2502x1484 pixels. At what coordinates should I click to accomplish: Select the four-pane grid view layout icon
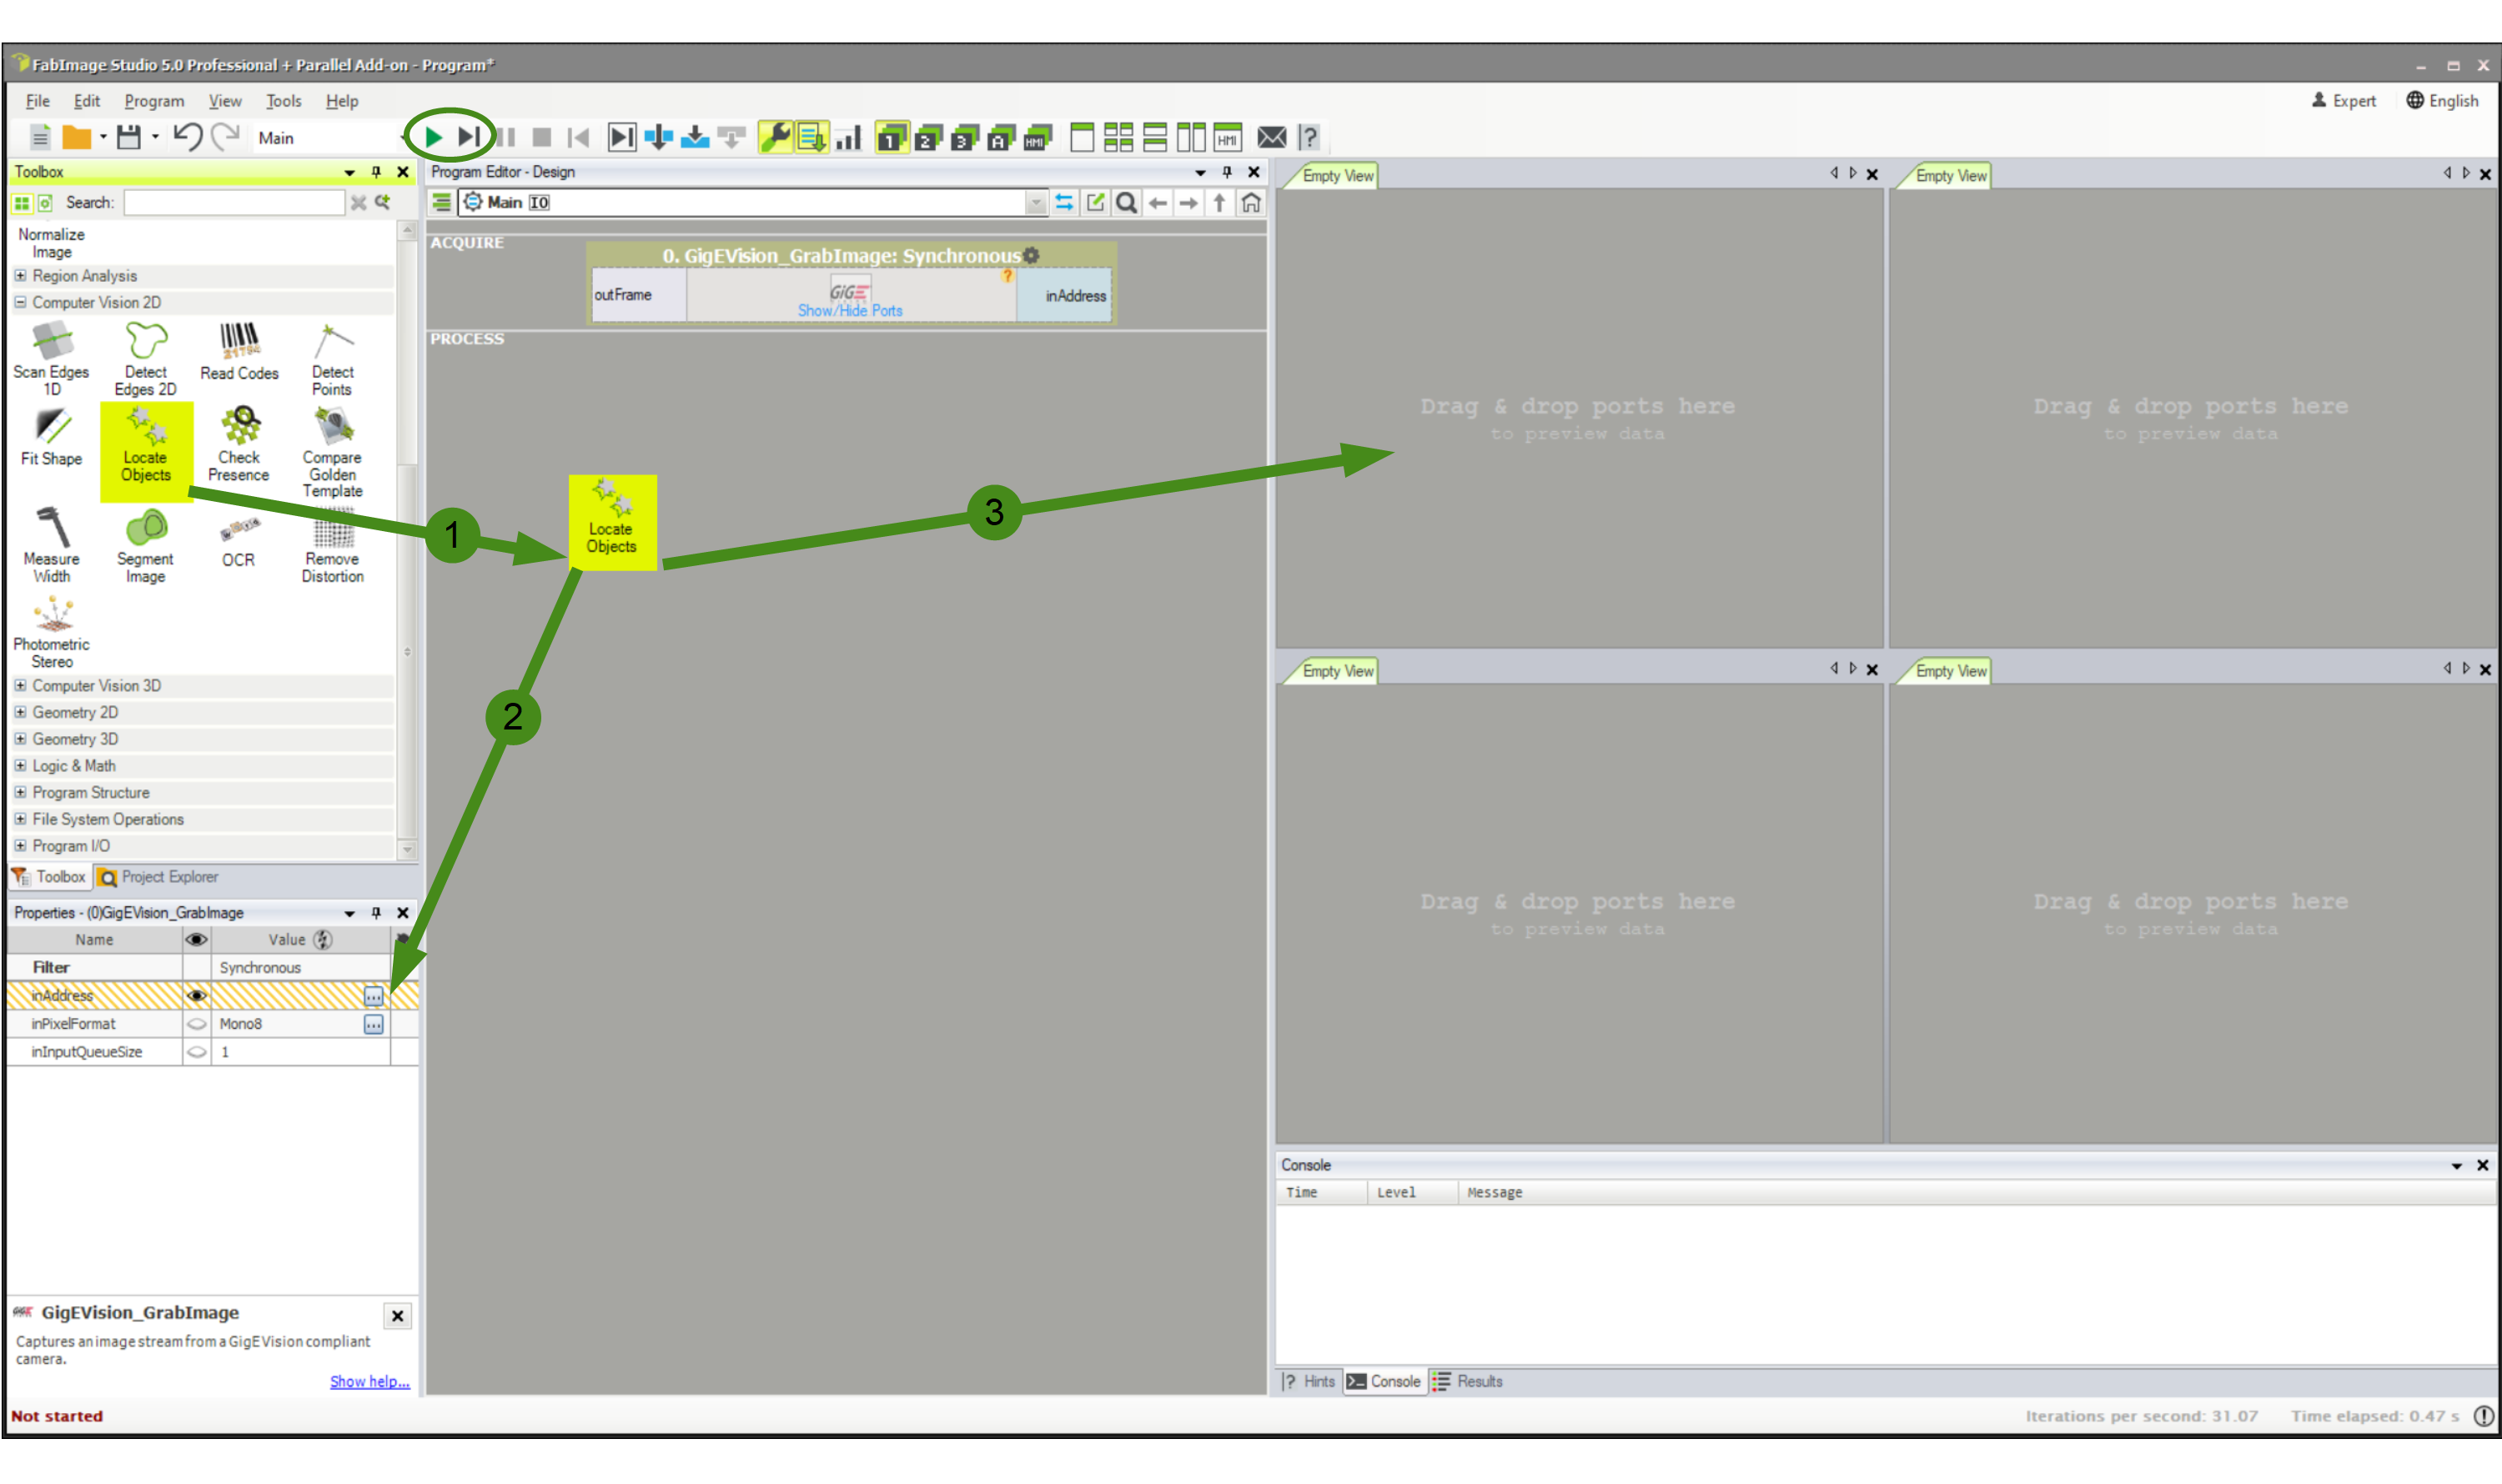tap(1118, 137)
